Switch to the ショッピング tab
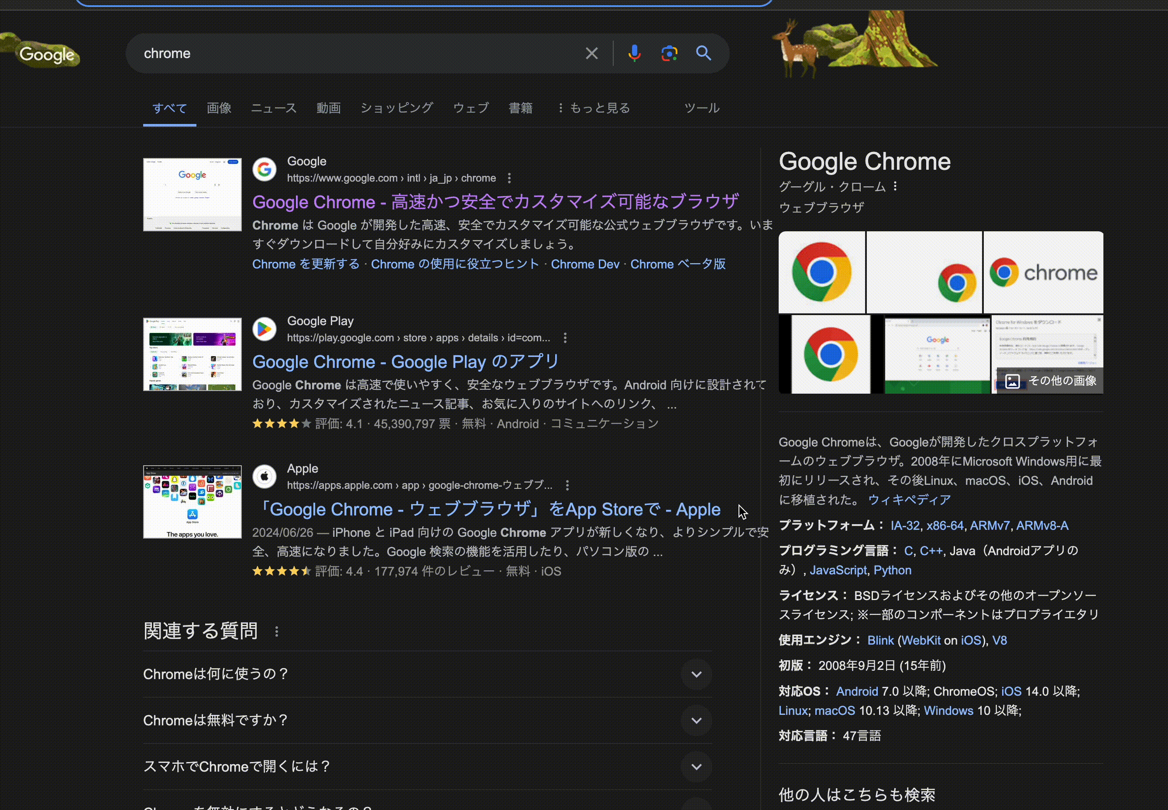This screenshot has height=810, width=1168. tap(396, 108)
